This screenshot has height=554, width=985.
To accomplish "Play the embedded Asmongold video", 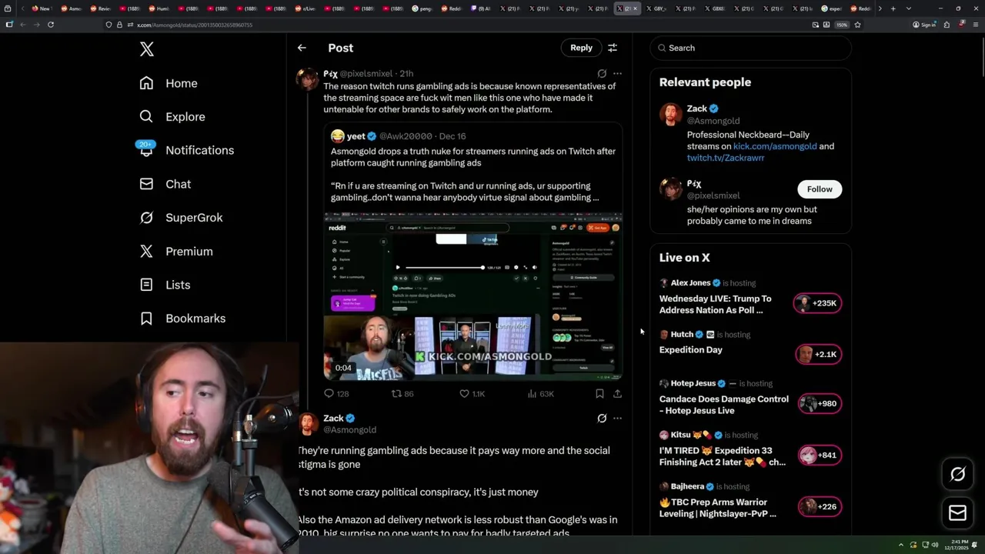I will (472, 296).
